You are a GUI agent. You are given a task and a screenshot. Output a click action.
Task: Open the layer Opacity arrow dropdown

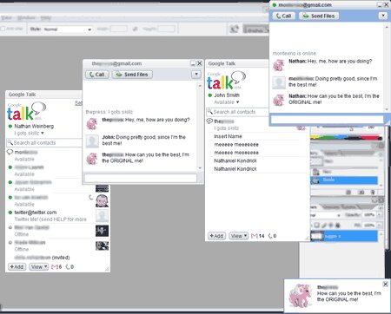pyautogui.click(x=379, y=215)
